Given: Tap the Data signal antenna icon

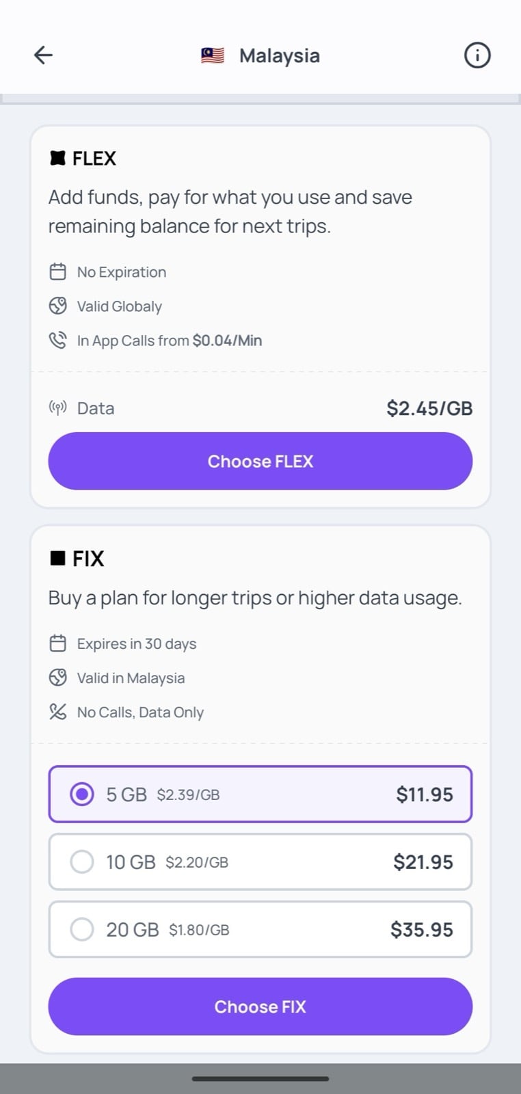Looking at the screenshot, I should 58,408.
